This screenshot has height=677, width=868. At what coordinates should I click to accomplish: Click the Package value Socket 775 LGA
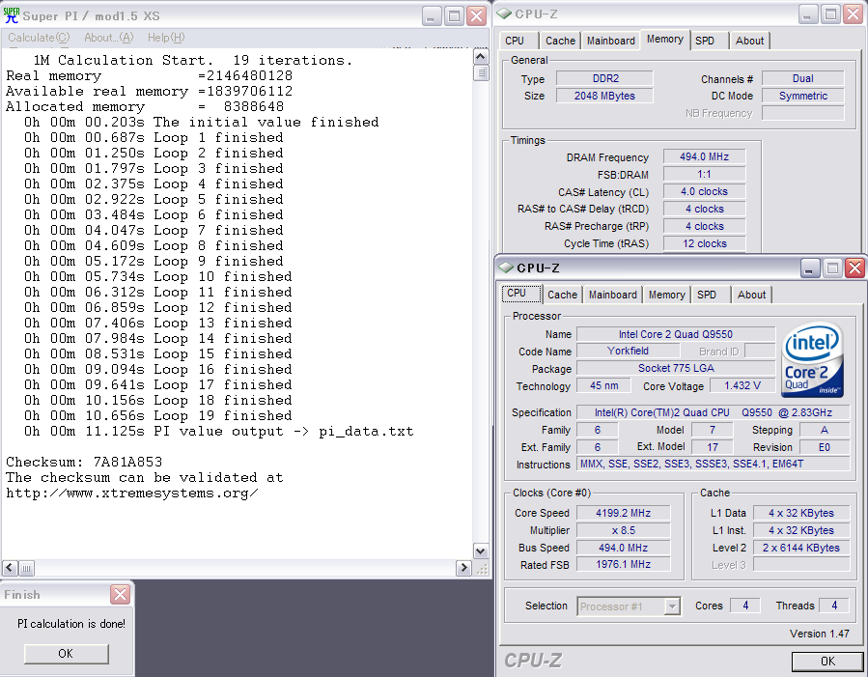[676, 368]
